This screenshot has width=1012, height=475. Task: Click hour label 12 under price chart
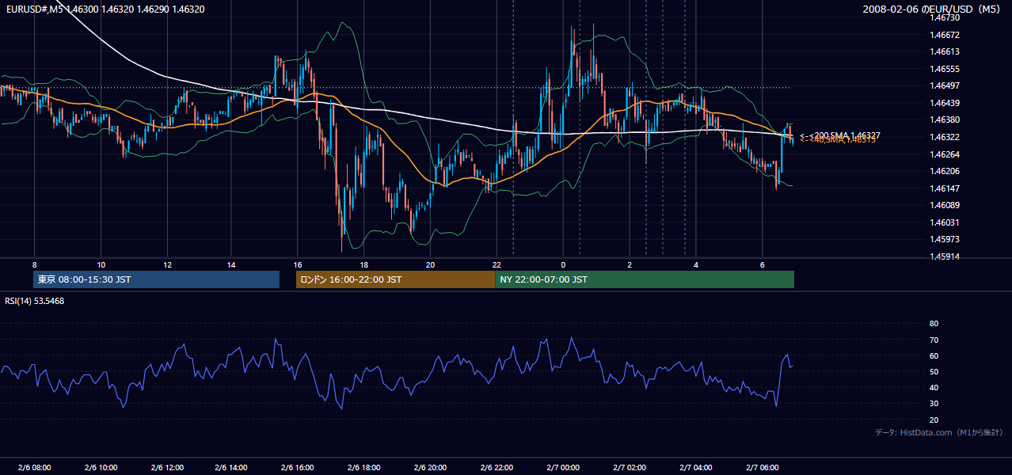click(167, 264)
